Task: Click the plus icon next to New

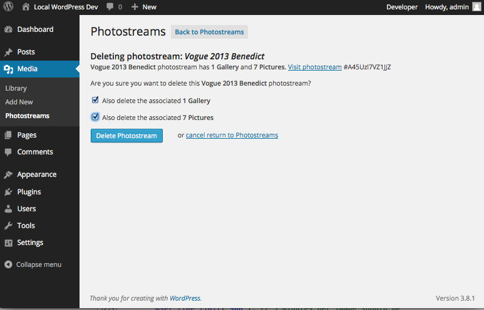Action: coord(135,7)
